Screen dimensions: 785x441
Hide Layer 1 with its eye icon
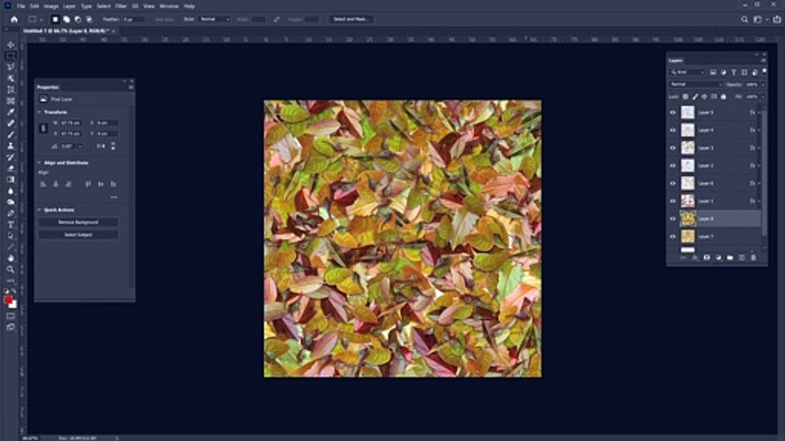tap(673, 201)
